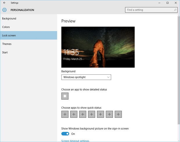Click the Personalization gear icon
Image resolution: width=180 pixels, height=142 pixels.
4,10
